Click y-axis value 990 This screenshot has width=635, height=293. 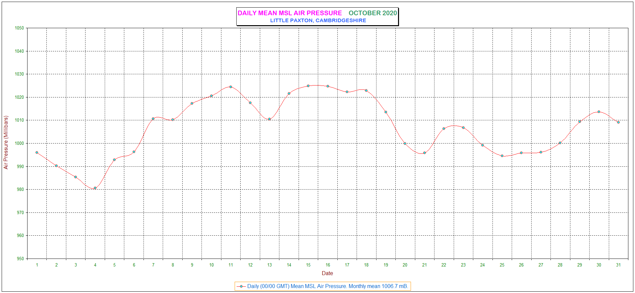(20, 166)
